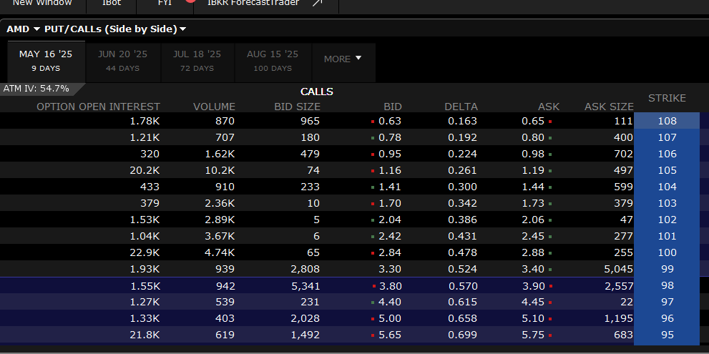The height and width of the screenshot is (354, 709).
Task: Open the IBot assistant button
Action: 112,3
